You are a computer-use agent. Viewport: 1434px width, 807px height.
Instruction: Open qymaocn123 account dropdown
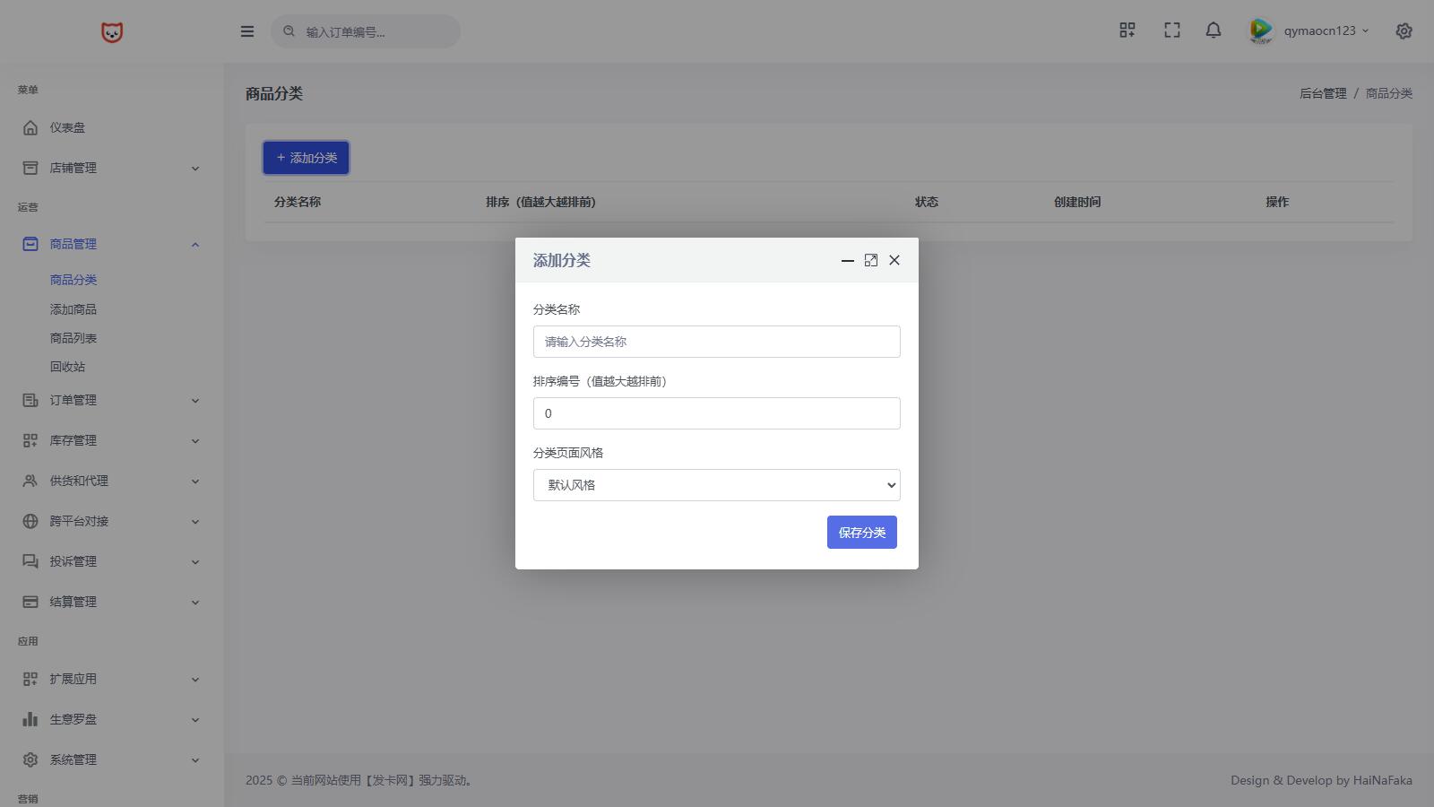point(1326,30)
